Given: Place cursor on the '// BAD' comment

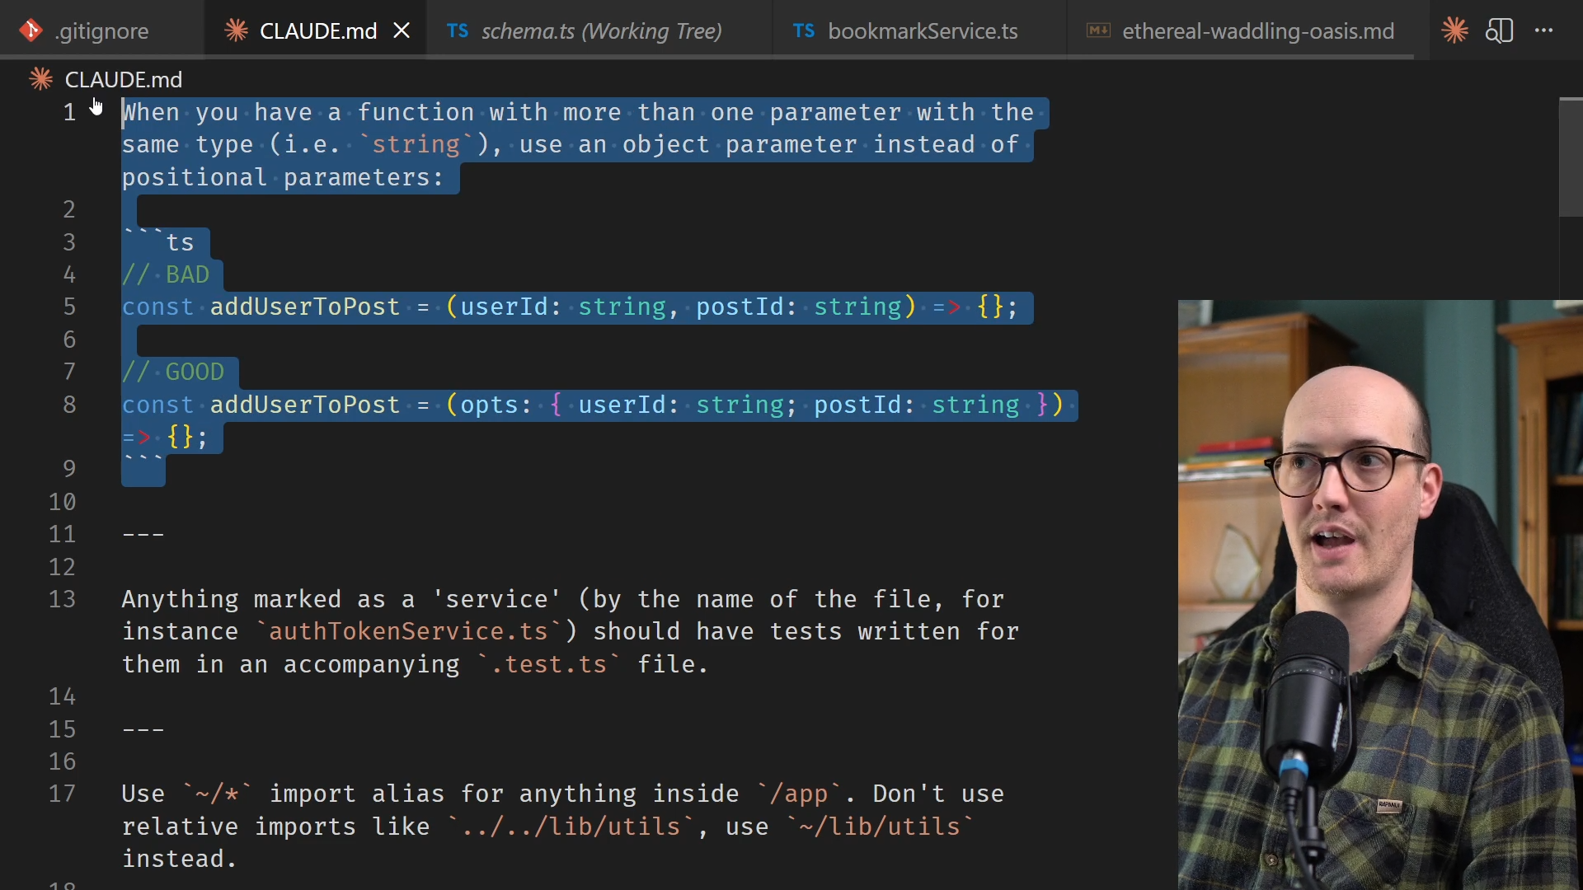Looking at the screenshot, I should 166,274.
